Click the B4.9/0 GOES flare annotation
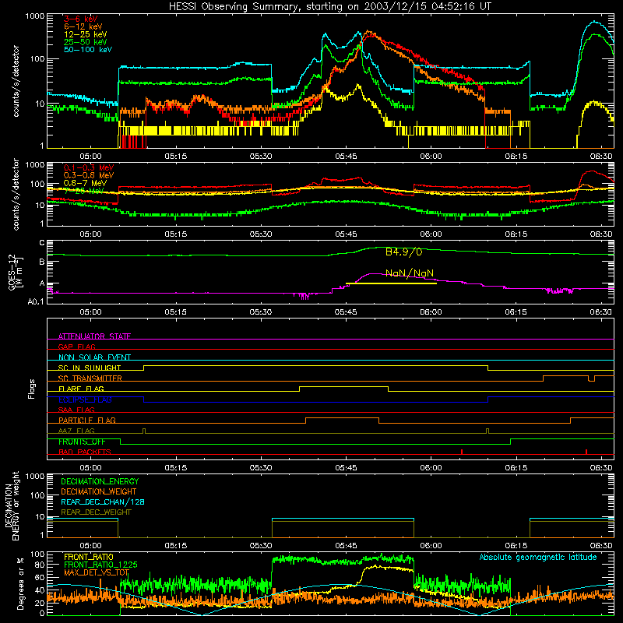The image size is (623, 623). (x=403, y=252)
